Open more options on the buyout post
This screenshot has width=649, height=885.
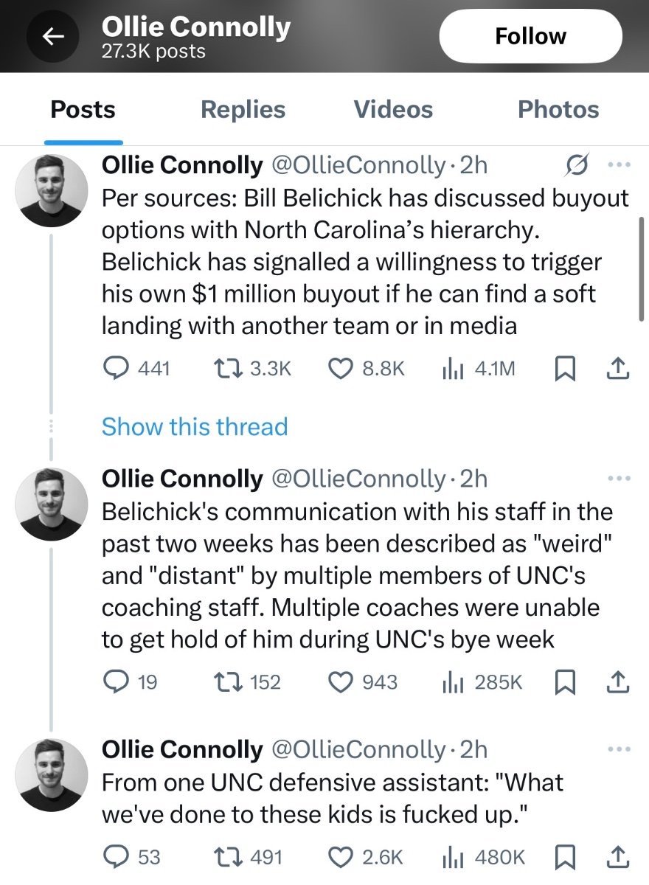(618, 165)
